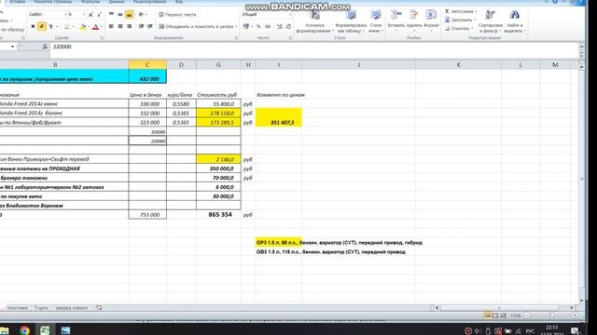Image resolution: width=597 pixels, height=335 pixels.
Task: Click the insert new worksheet icon
Action: (99, 308)
